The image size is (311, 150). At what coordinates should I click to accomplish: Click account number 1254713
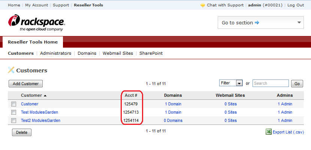click(x=131, y=112)
